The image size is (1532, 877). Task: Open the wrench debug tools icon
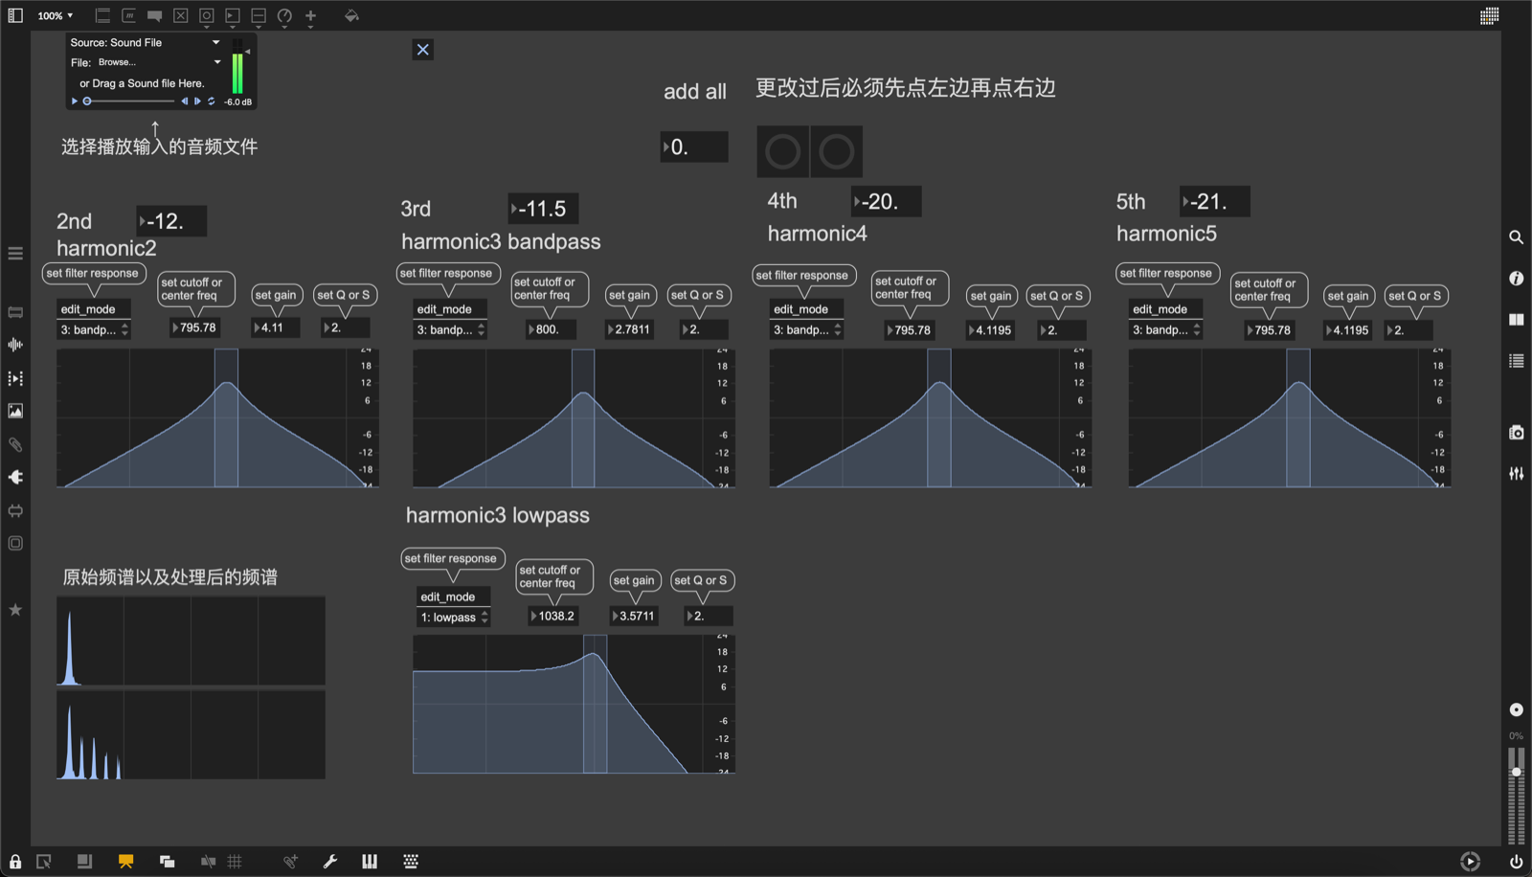[x=330, y=862]
